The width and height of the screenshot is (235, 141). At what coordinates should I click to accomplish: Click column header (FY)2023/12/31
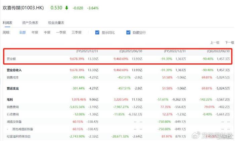[87, 51]
